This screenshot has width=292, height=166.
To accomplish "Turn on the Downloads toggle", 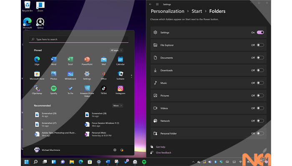I will (x=260, y=70).
